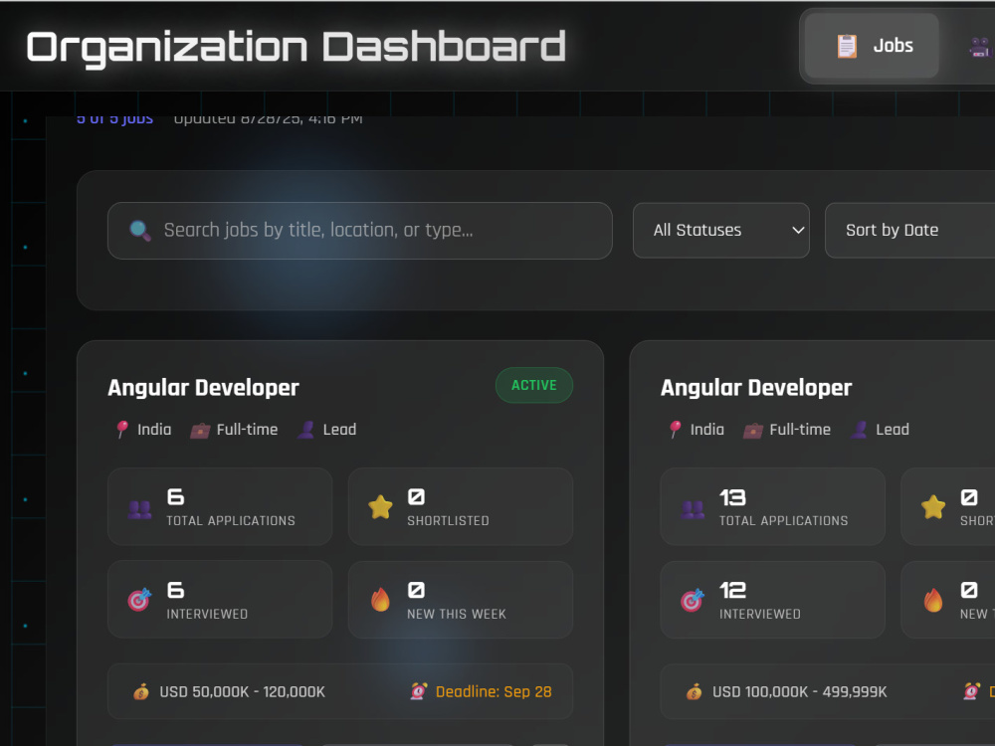Viewport: 995px width, 746px height.
Task: Click the star icon on second job card
Action: pos(933,507)
